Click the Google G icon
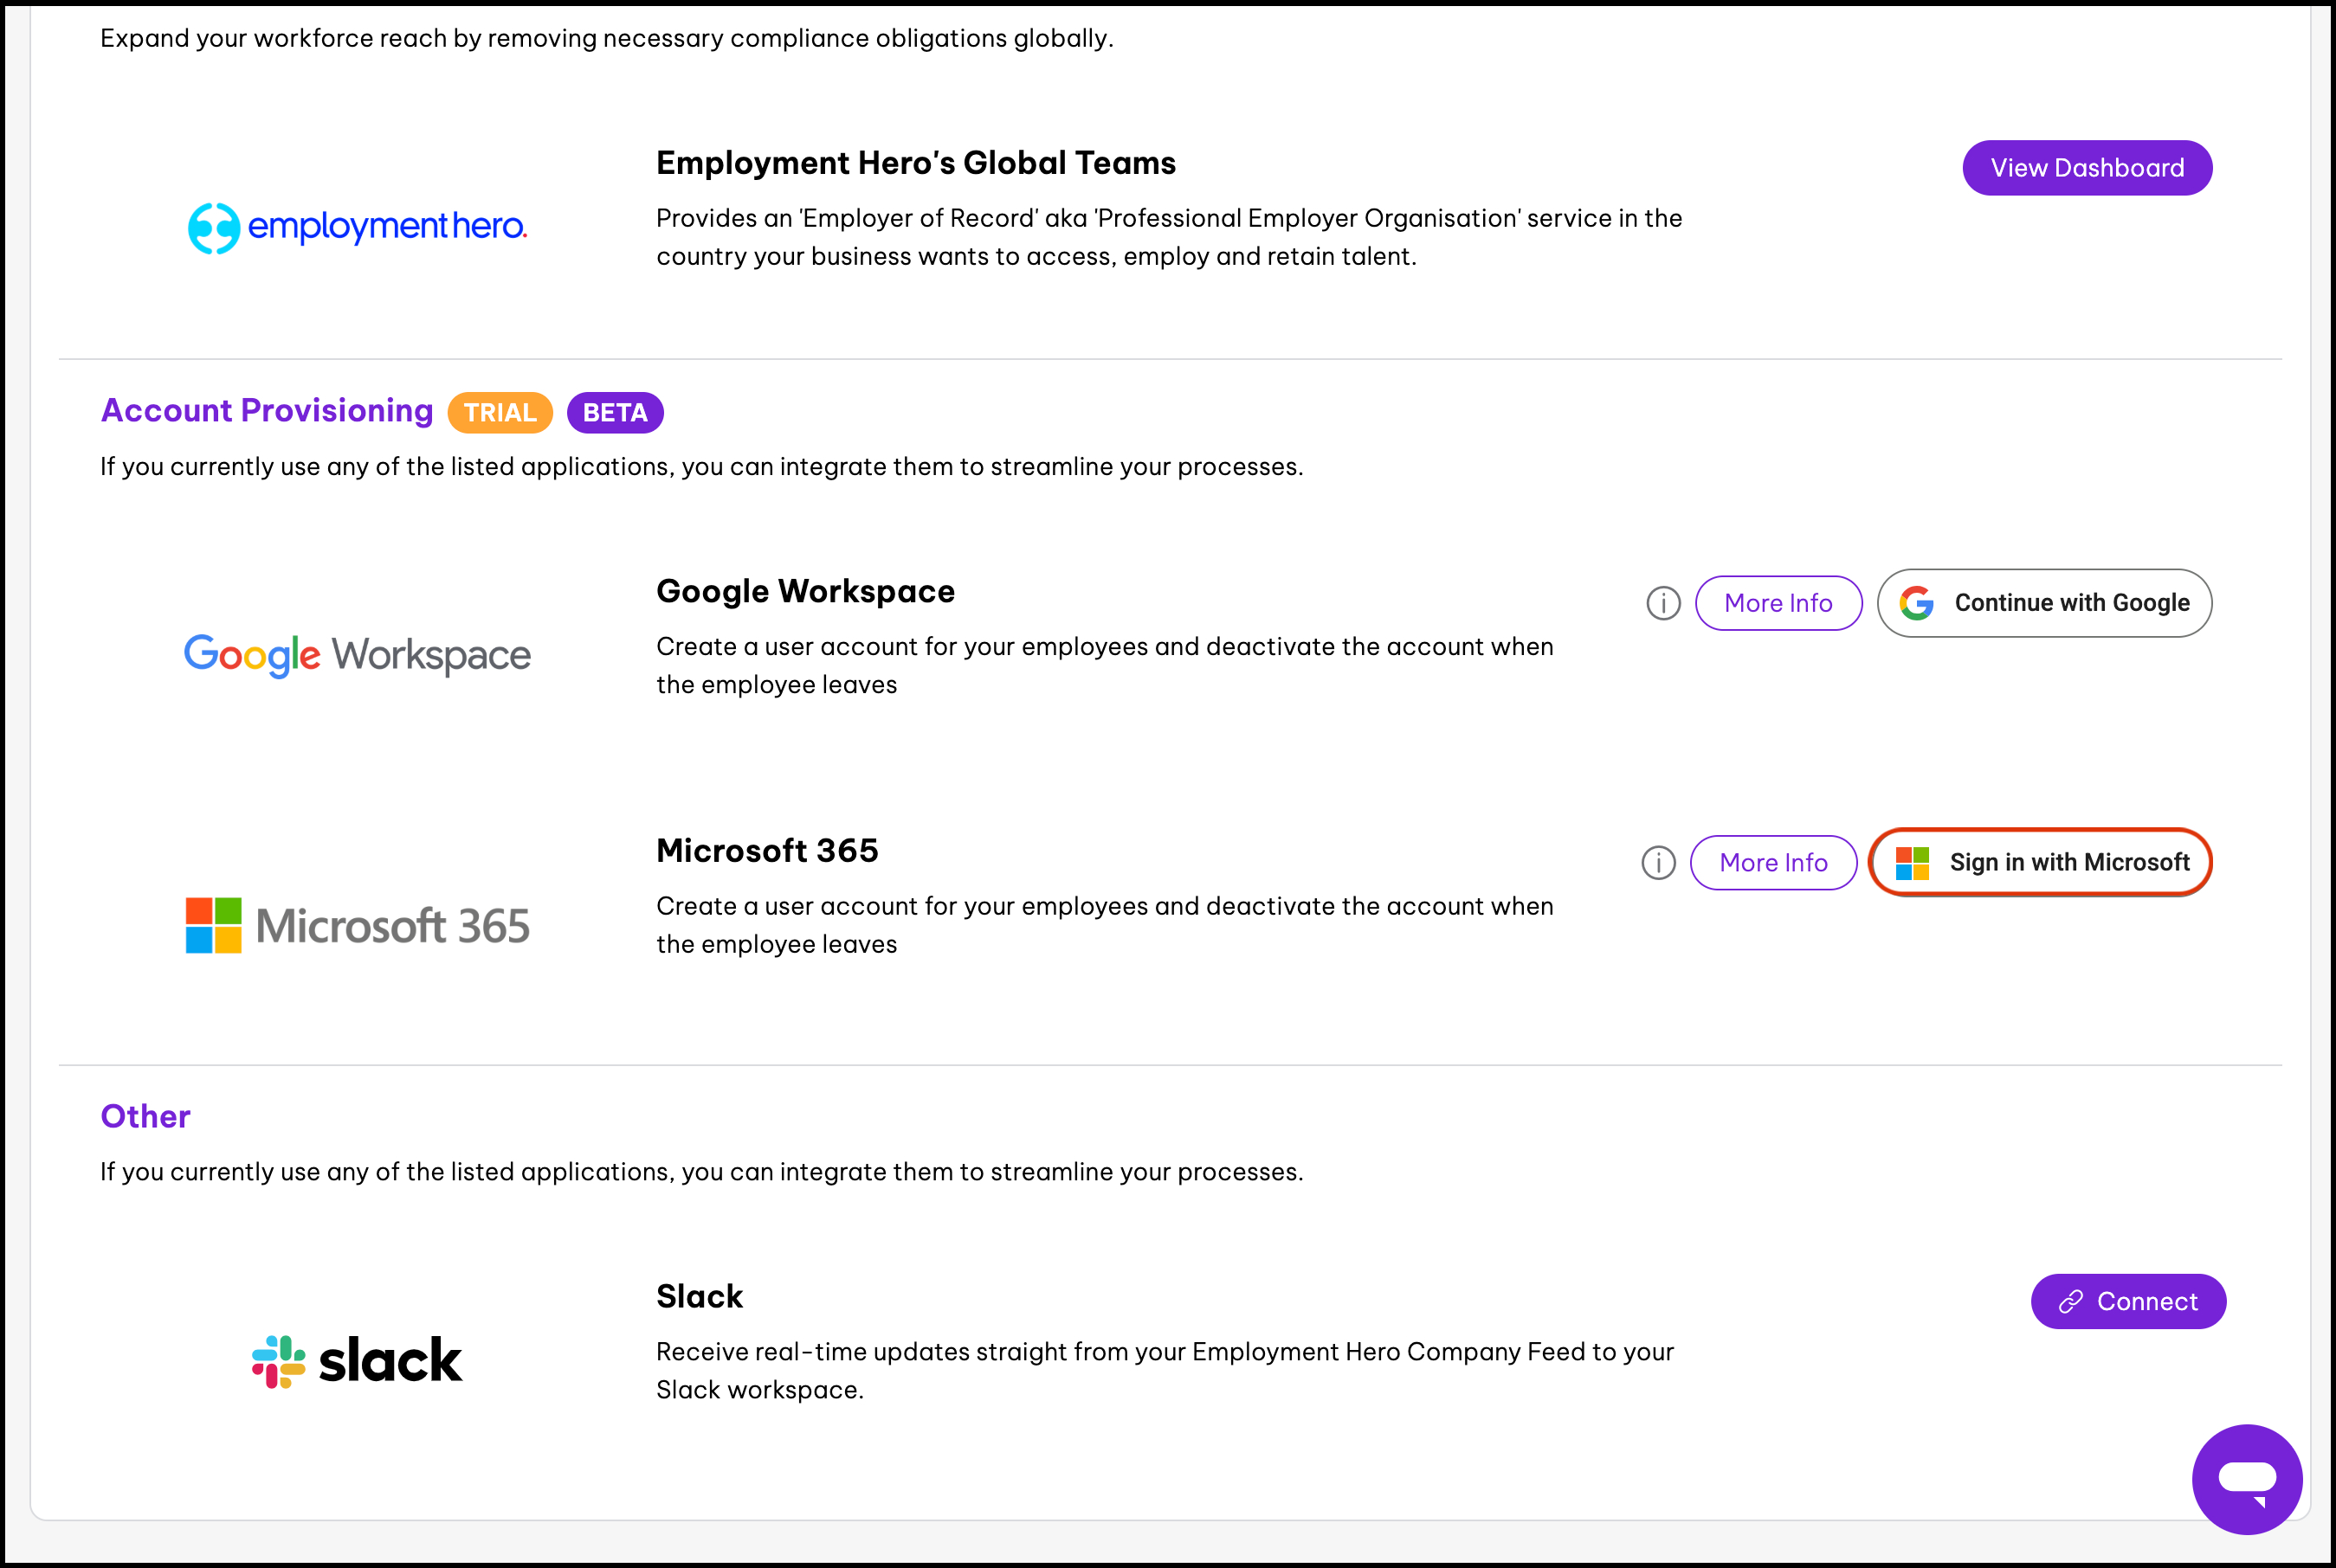 point(1916,603)
